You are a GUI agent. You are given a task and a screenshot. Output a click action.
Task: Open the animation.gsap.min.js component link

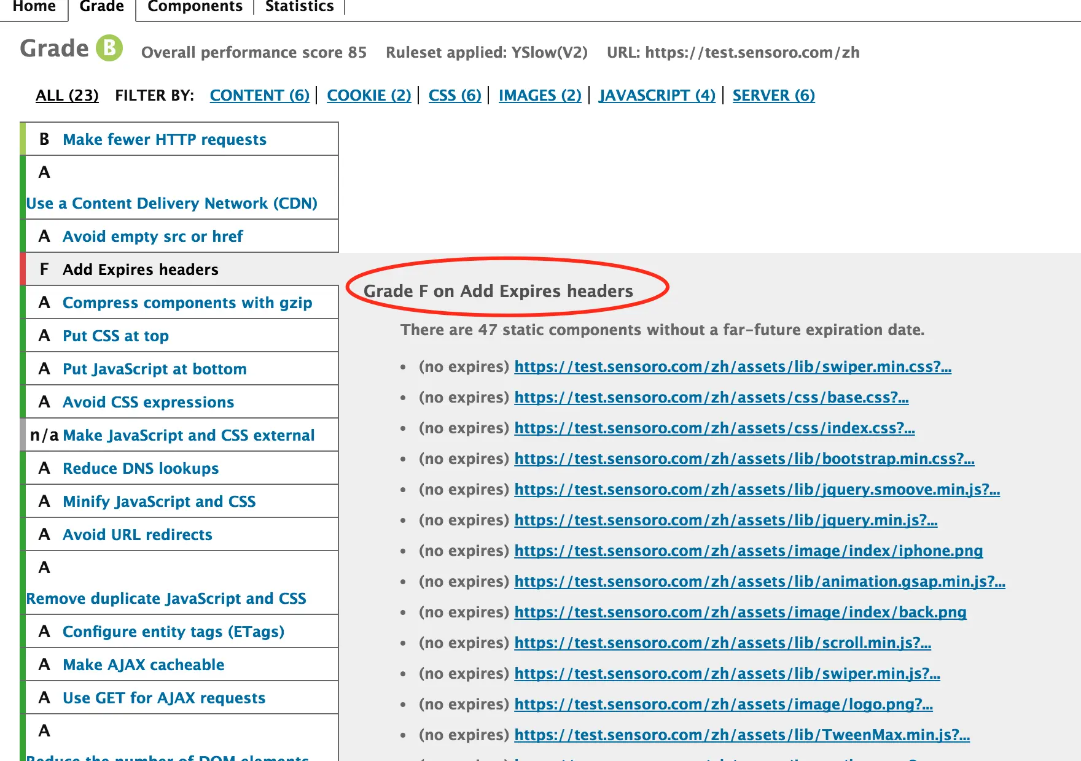tap(760, 581)
